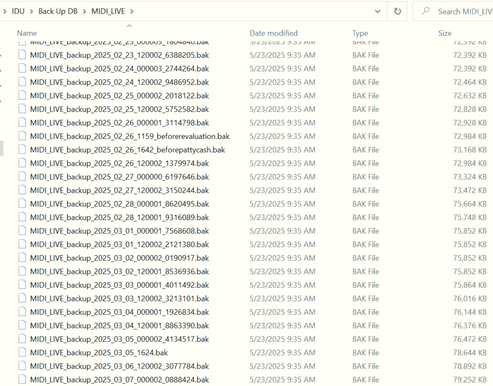
Task: Click the file icon of 2025_03_01_120002_2121380.bak
Action: coord(22,244)
